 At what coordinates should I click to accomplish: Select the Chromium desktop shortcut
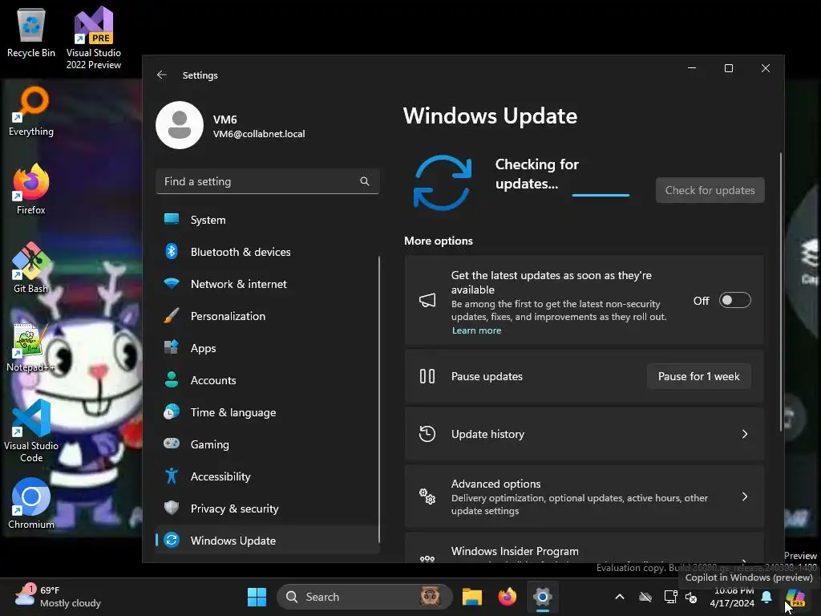point(31,504)
